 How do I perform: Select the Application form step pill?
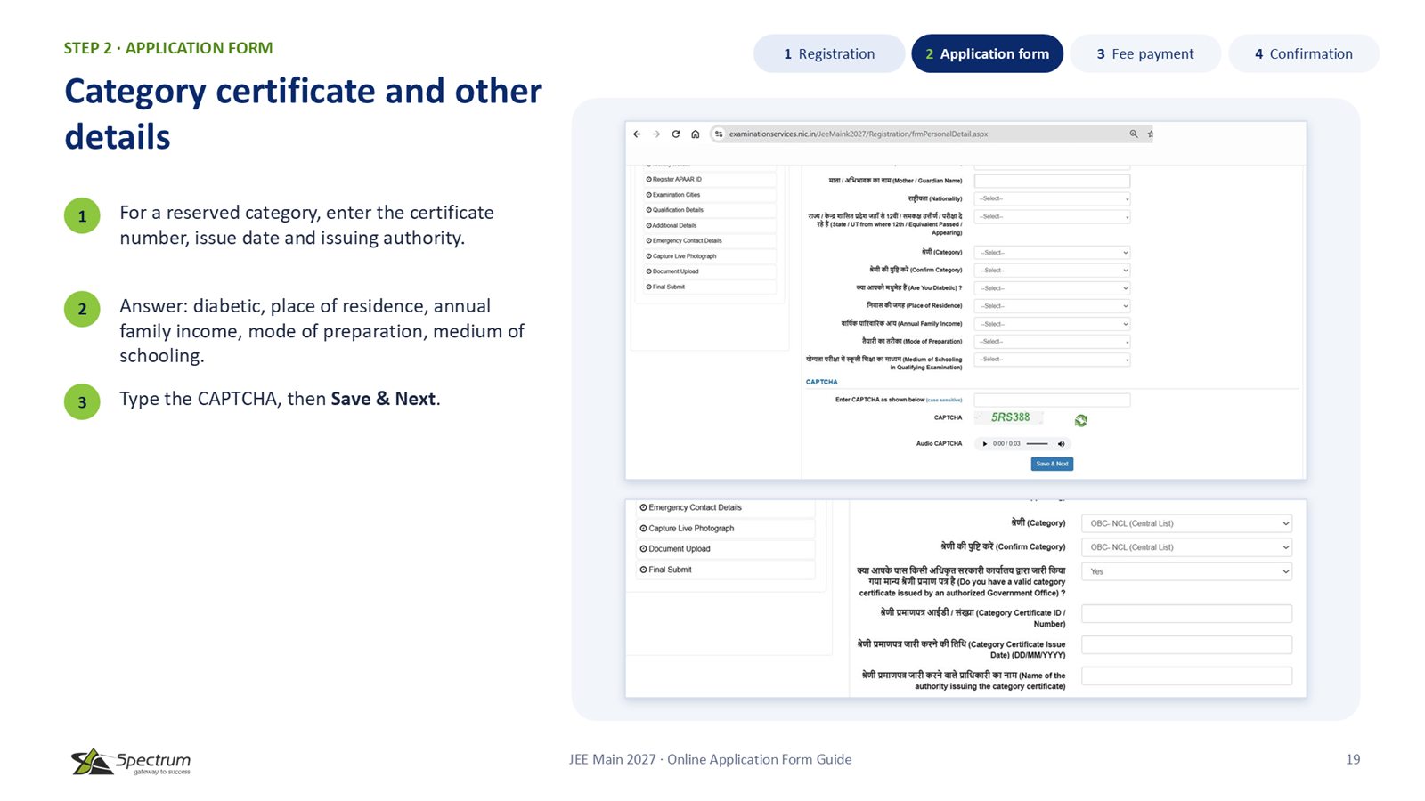987,53
